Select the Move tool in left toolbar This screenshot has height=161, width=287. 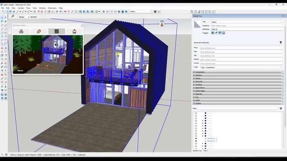2,48
